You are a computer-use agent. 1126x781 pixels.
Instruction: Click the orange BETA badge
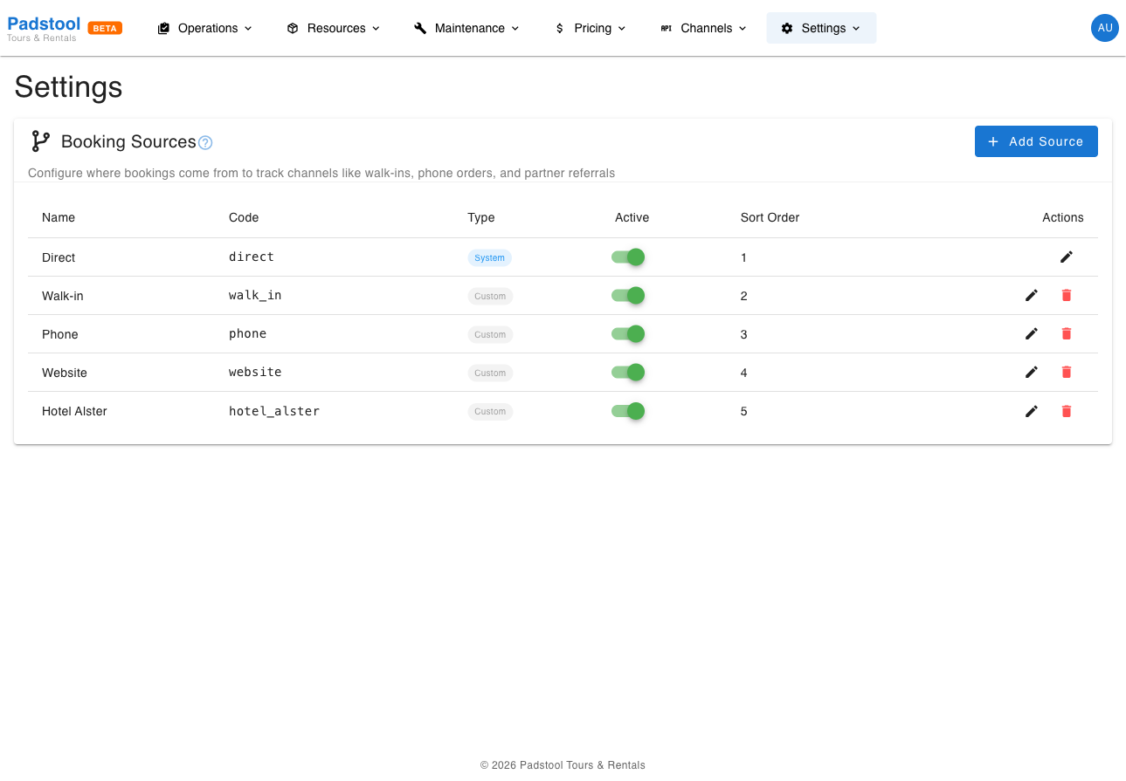tap(105, 28)
